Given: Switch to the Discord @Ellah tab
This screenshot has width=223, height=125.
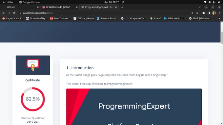Looking at the screenshot, I should pyautogui.click(x=60, y=7).
